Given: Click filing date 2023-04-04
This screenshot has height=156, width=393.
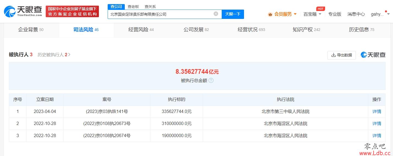Looking at the screenshot, I should coord(45,112).
